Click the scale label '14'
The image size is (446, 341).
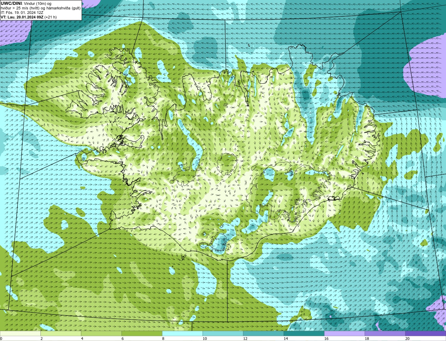(286, 339)
